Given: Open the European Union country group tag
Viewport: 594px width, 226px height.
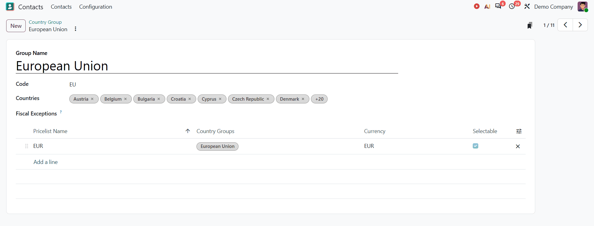Looking at the screenshot, I should coord(217,146).
